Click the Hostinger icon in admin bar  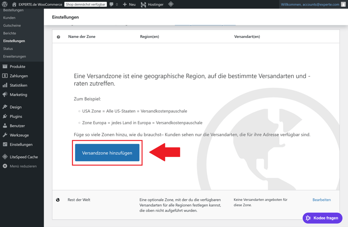(143, 4)
